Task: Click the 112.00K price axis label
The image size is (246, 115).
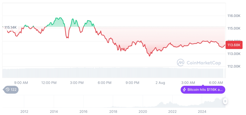Action: tap(233, 66)
